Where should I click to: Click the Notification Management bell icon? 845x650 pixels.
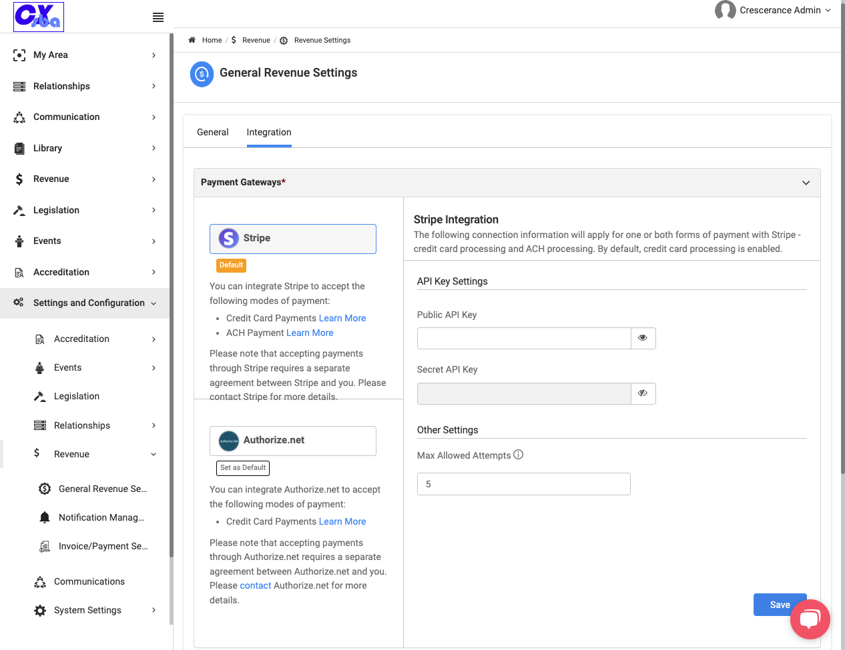coord(45,517)
